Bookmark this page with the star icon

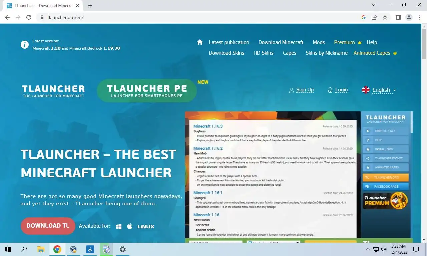(385, 17)
